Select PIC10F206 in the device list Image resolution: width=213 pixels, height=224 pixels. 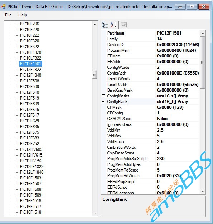point(29,24)
